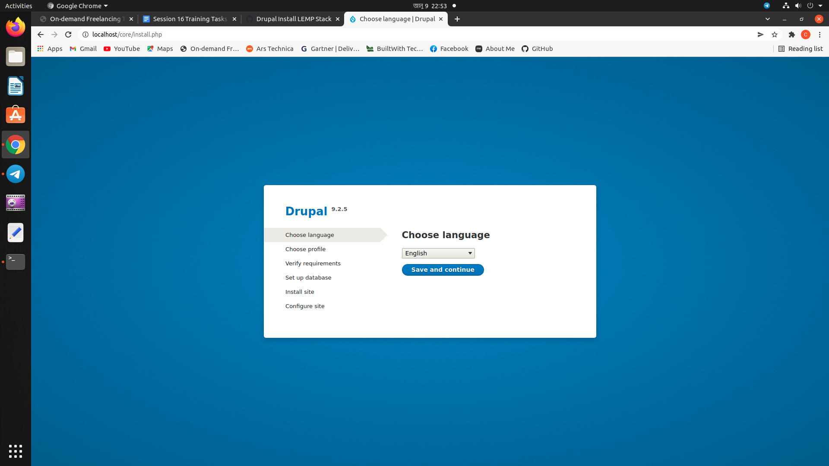Click the Chrome dock icon

pos(16,145)
